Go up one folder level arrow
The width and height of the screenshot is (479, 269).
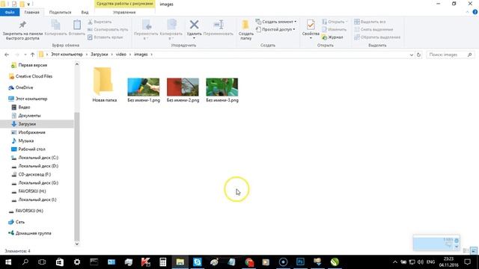point(32,55)
